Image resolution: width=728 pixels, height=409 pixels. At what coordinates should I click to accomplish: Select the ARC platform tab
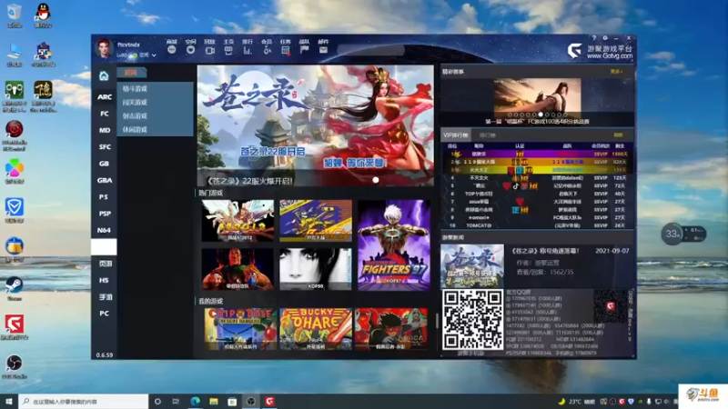[x=104, y=97]
